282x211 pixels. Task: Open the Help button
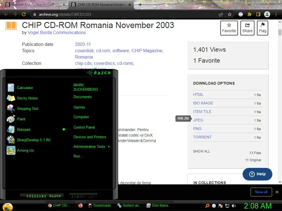[257, 174]
